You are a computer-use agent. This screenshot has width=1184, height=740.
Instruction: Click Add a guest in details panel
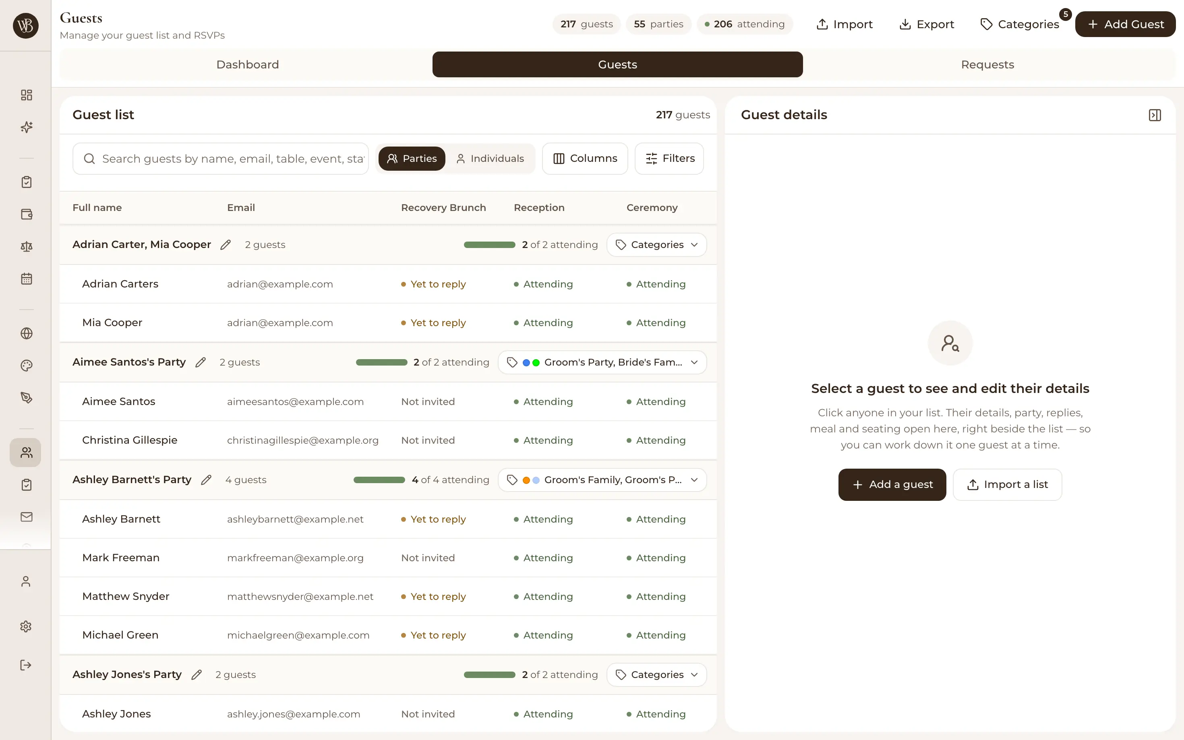[x=892, y=484]
